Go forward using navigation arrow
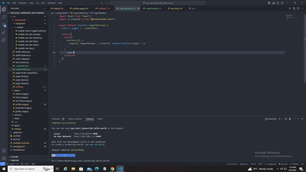The image size is (306, 172). [106, 3]
